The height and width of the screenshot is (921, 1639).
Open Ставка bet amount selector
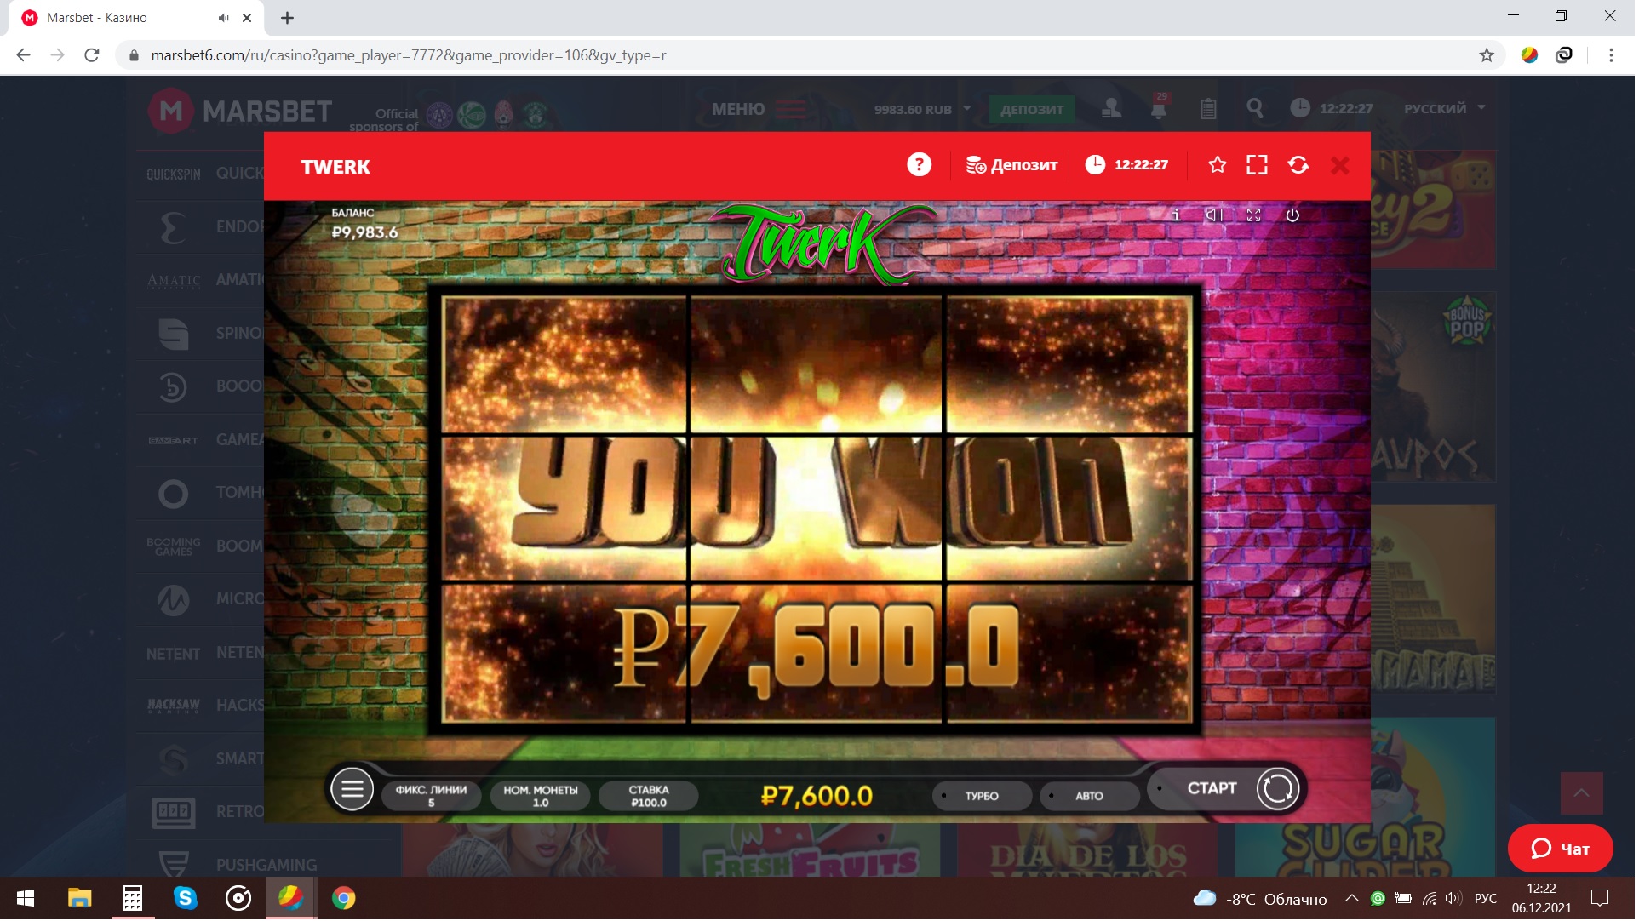click(650, 798)
